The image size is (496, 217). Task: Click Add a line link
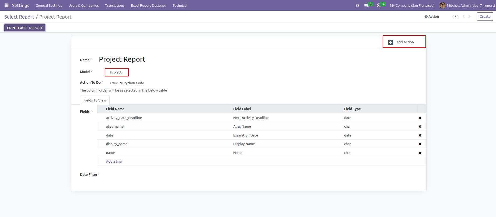coord(114,162)
